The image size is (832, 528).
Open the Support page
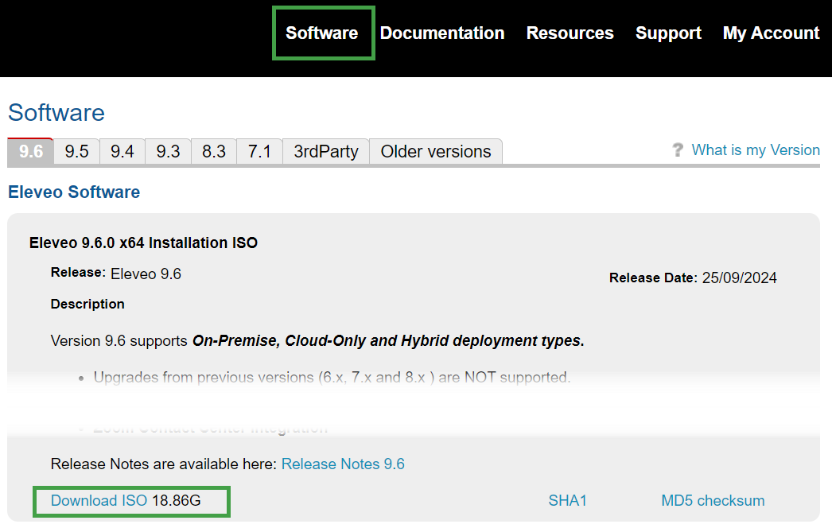click(x=668, y=33)
